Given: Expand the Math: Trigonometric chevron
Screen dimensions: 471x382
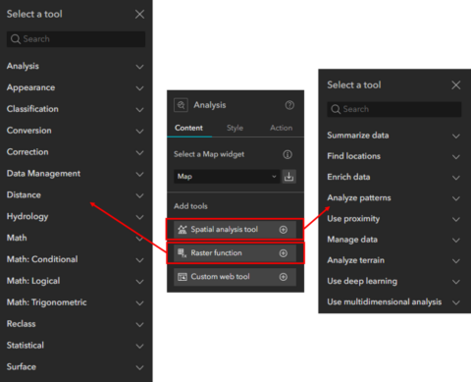Looking at the screenshot, I should [x=139, y=303].
